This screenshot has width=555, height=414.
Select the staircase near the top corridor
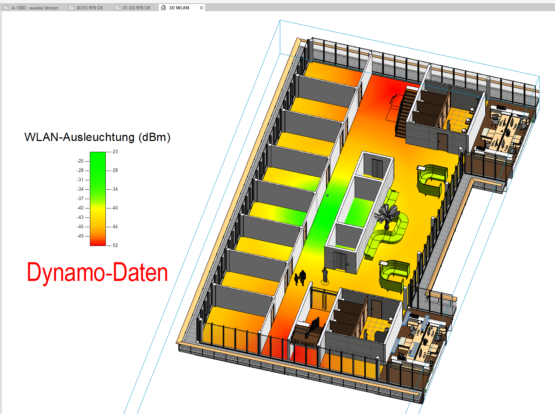(404, 112)
